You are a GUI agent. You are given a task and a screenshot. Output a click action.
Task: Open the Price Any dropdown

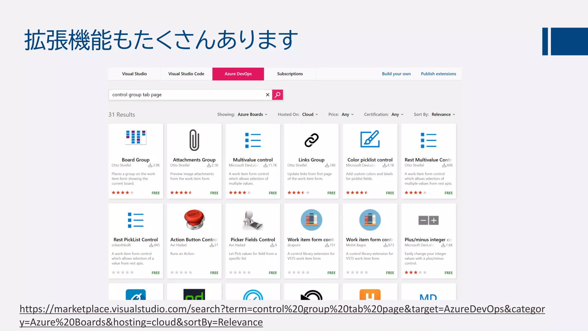pos(348,114)
